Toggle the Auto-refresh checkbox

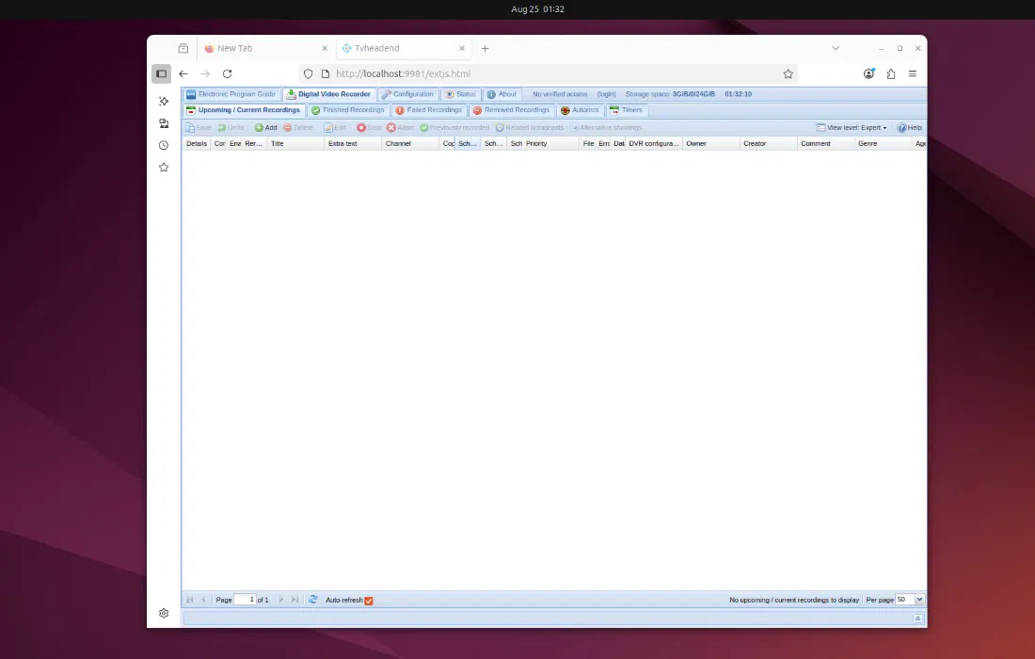[369, 601]
